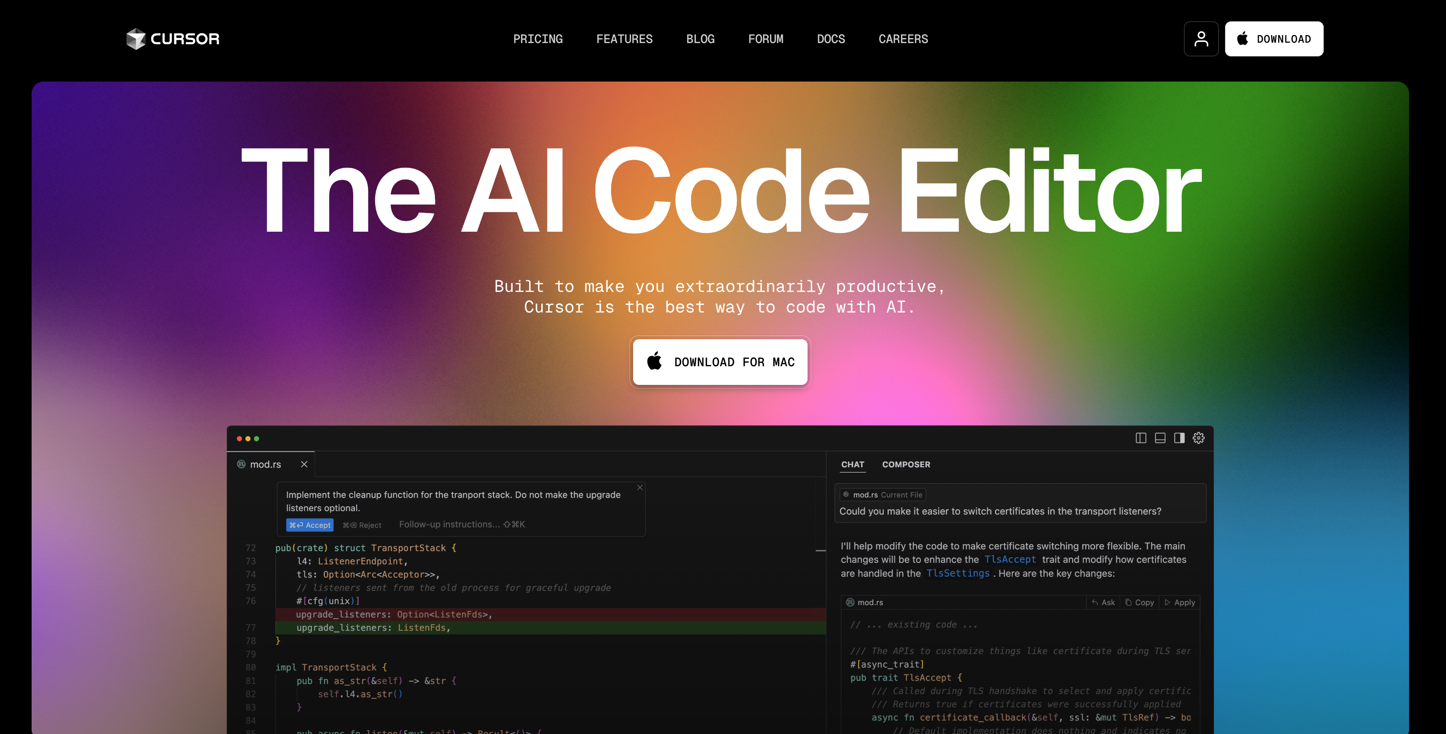Click the 'Built to make you extraordinarily productive' tagline

tap(720, 287)
